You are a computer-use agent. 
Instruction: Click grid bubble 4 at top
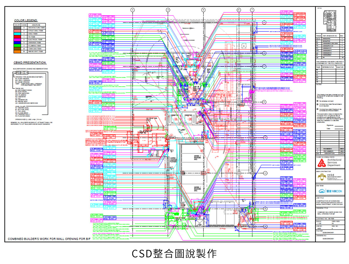point(168,10)
